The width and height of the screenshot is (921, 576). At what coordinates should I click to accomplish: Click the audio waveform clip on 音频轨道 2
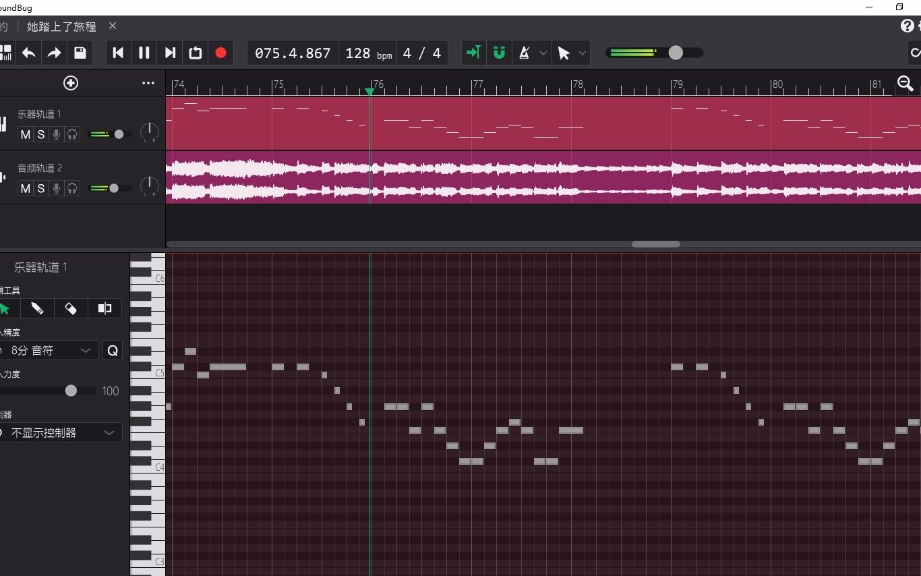[x=543, y=177]
